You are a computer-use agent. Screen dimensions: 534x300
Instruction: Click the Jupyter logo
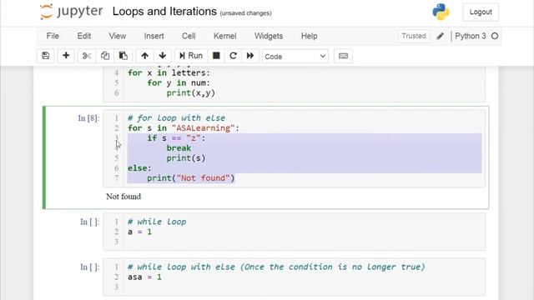(x=71, y=12)
